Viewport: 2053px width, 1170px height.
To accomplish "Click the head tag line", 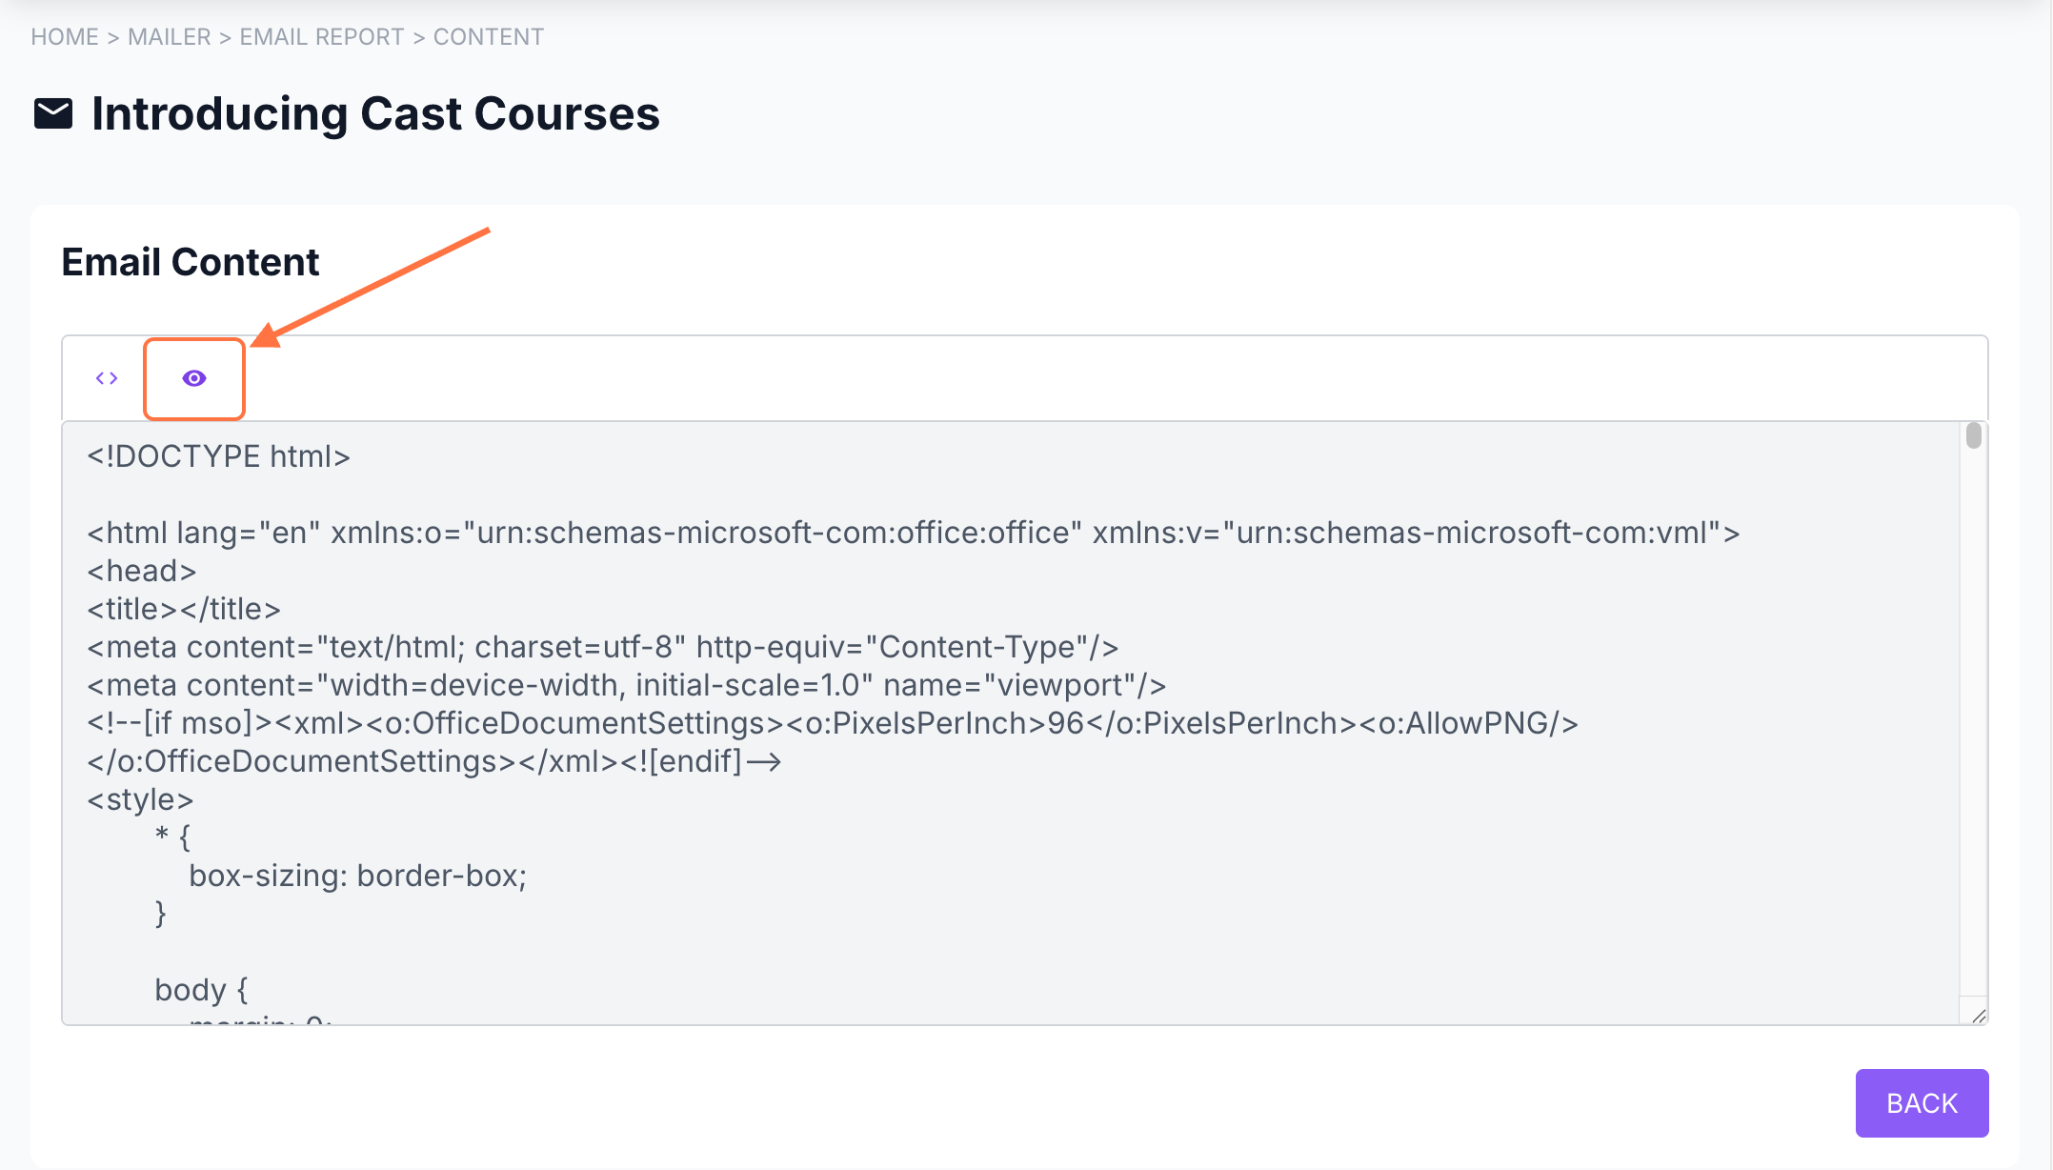I will click(142, 571).
